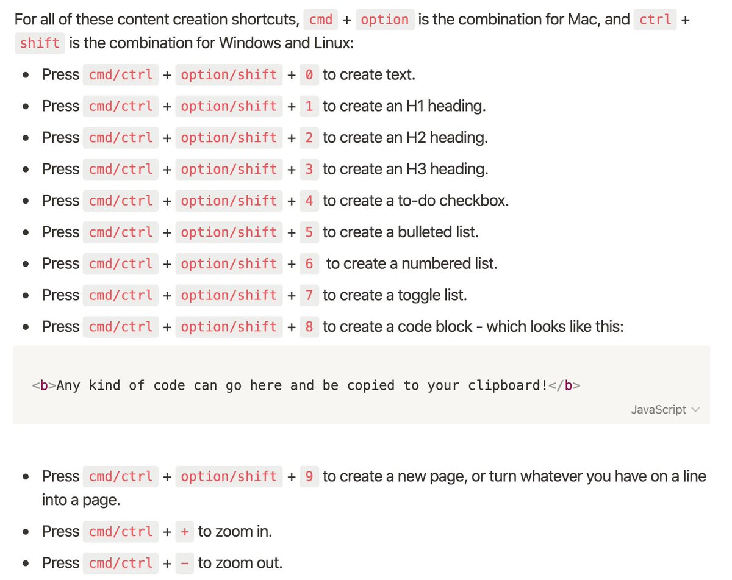Click the "2" key chip
The width and height of the screenshot is (732, 580).
pyautogui.click(x=309, y=138)
